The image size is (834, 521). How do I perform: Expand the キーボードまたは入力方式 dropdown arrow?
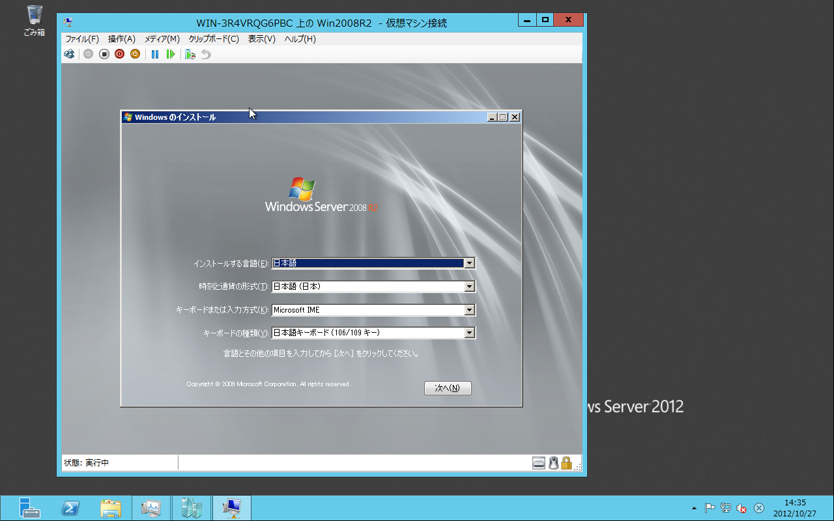(469, 310)
